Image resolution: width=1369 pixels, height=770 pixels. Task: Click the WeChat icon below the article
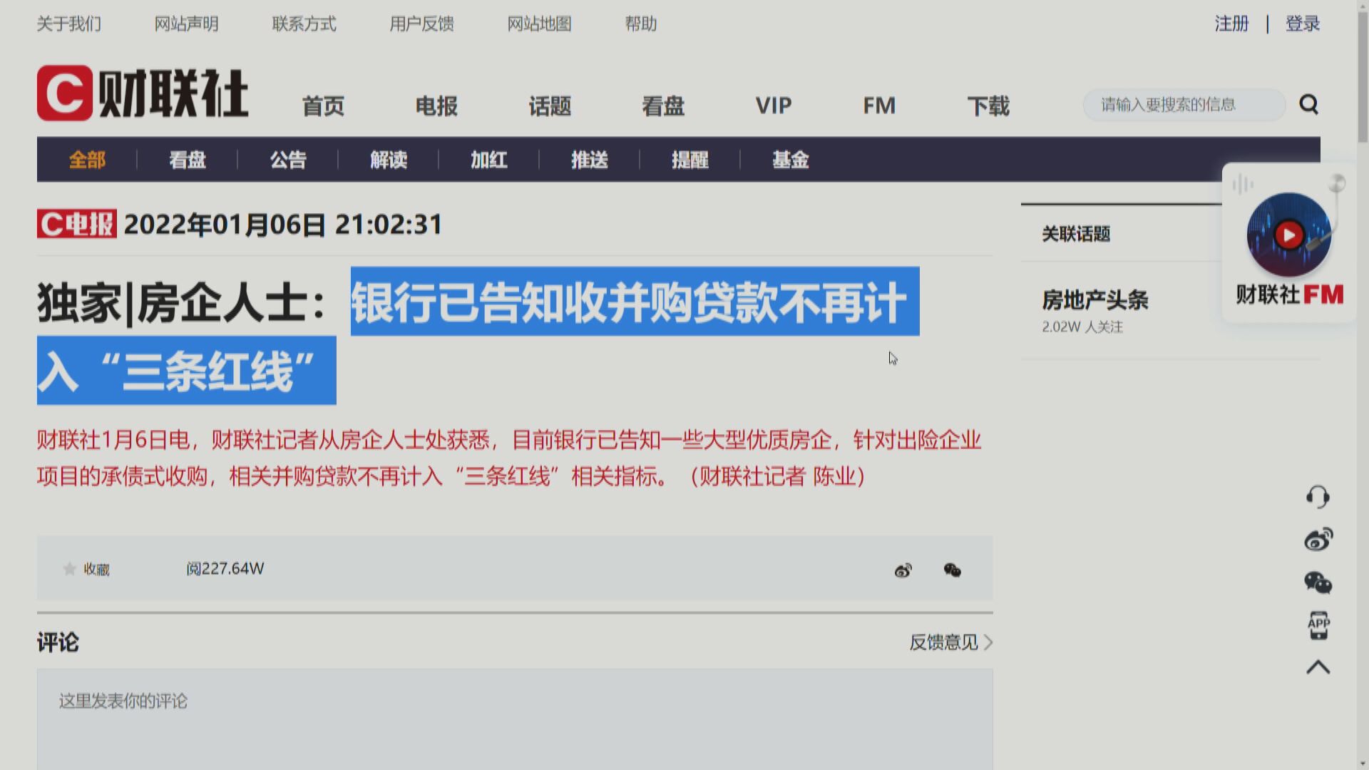[953, 570]
